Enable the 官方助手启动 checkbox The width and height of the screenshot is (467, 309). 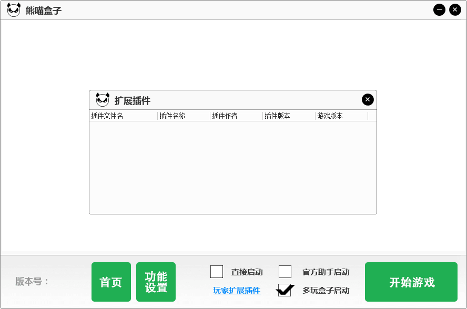tap(285, 272)
